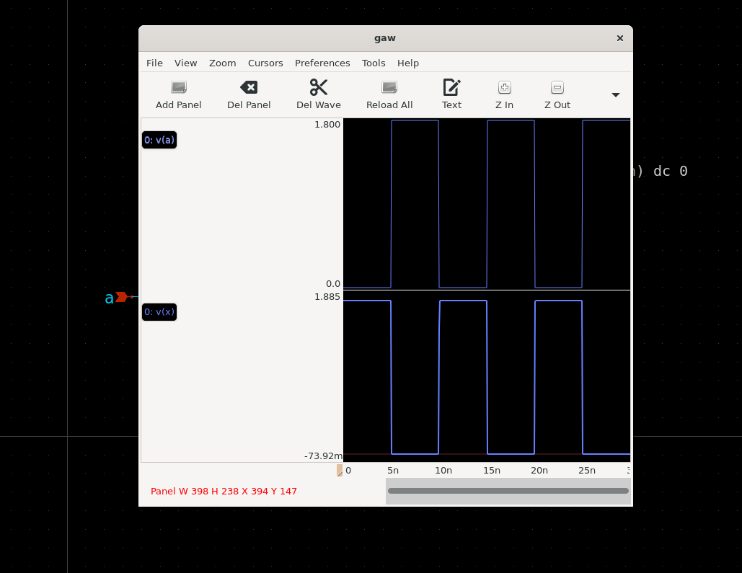Open the Tools menu

click(374, 63)
